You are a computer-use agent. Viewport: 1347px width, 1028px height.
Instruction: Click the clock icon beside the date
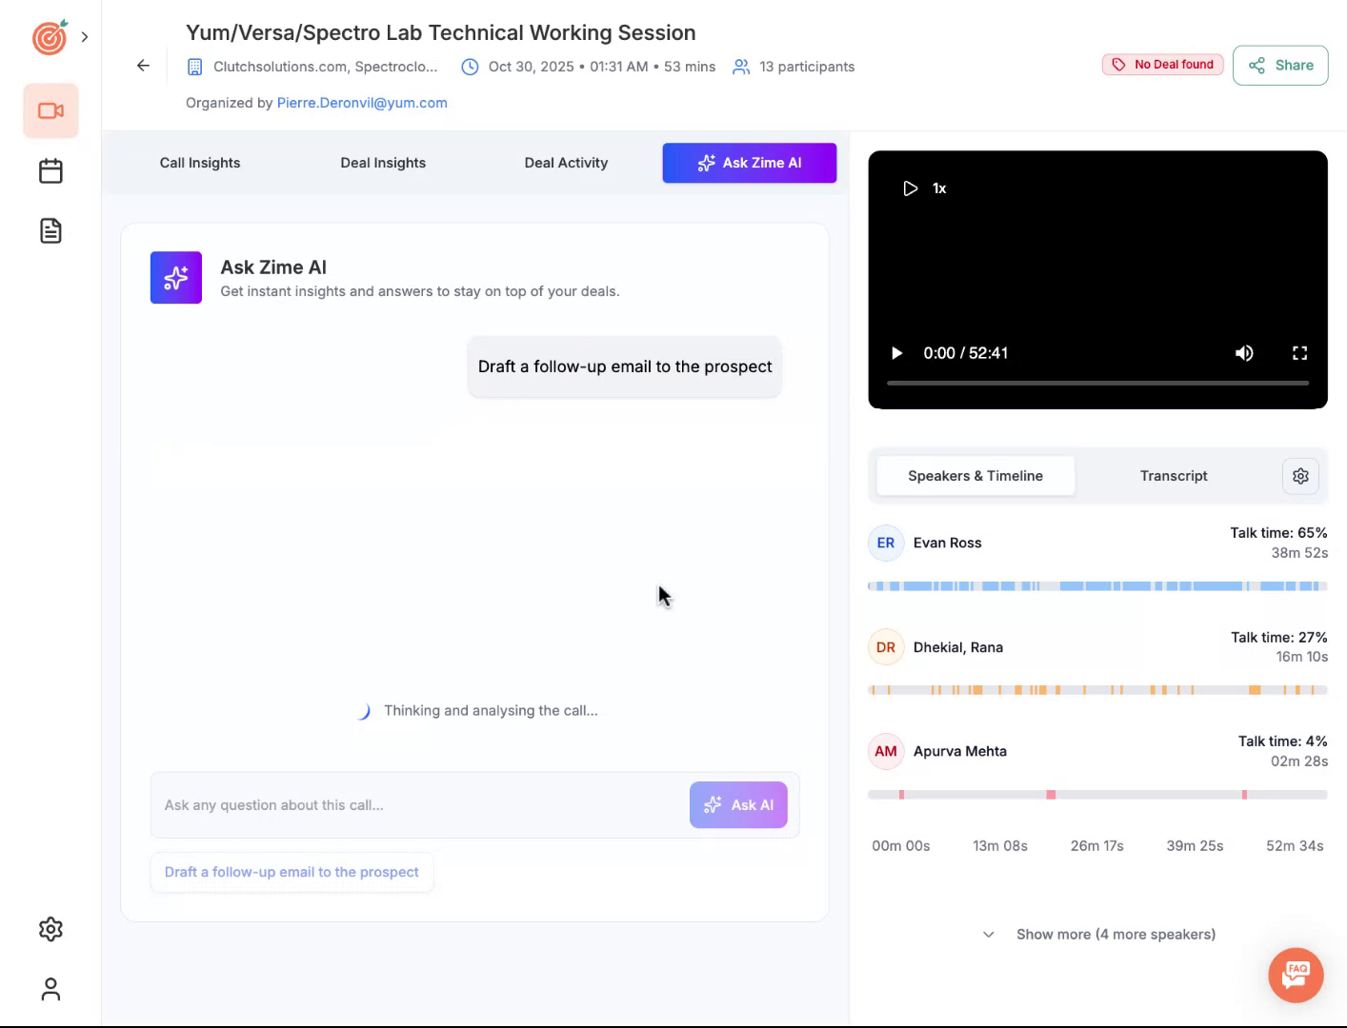[x=470, y=67]
